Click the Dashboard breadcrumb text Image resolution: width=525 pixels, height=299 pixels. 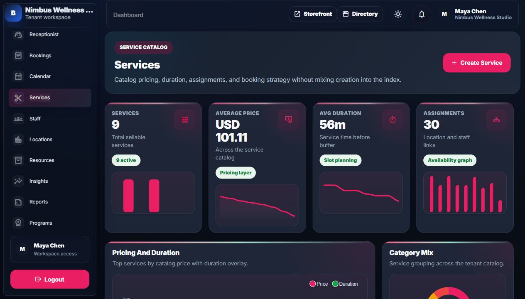pyautogui.click(x=128, y=15)
